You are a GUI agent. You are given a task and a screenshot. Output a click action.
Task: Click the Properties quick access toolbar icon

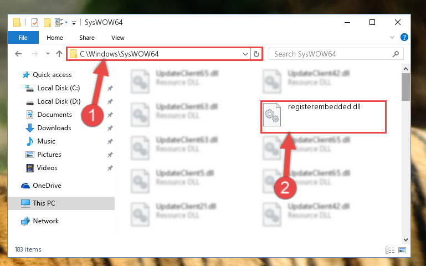[35, 23]
